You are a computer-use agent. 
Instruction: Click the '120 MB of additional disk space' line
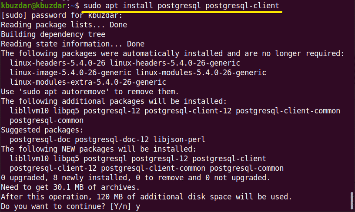tap(146, 197)
